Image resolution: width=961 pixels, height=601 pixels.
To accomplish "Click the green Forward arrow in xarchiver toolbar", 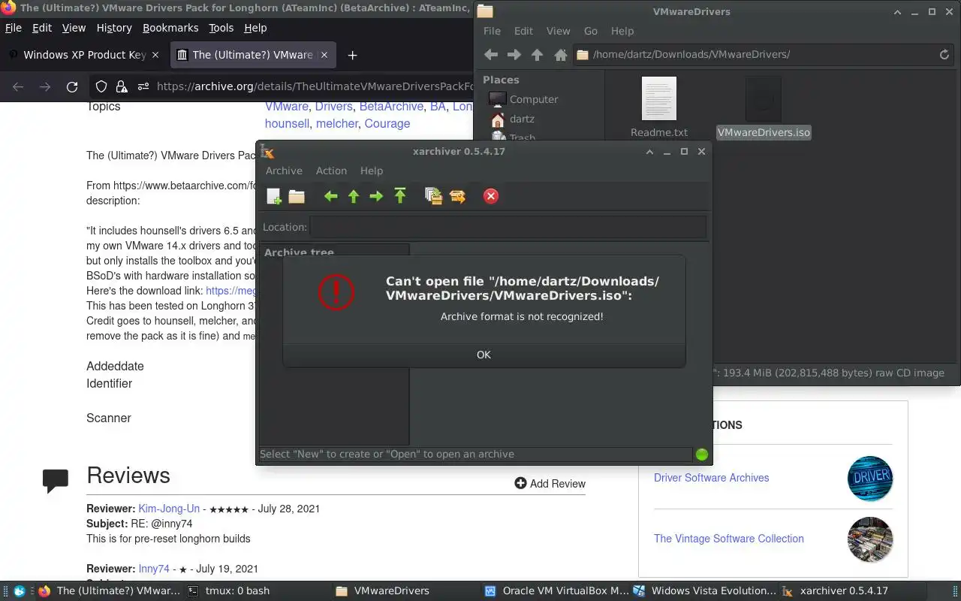I will [376, 196].
